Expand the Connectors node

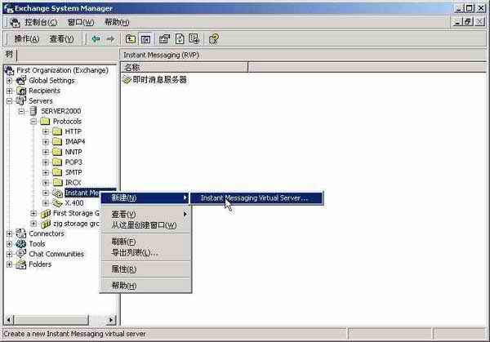pos(9,234)
